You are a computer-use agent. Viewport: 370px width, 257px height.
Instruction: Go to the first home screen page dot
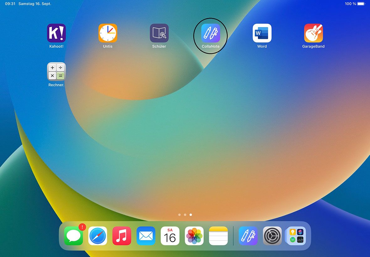(180, 215)
